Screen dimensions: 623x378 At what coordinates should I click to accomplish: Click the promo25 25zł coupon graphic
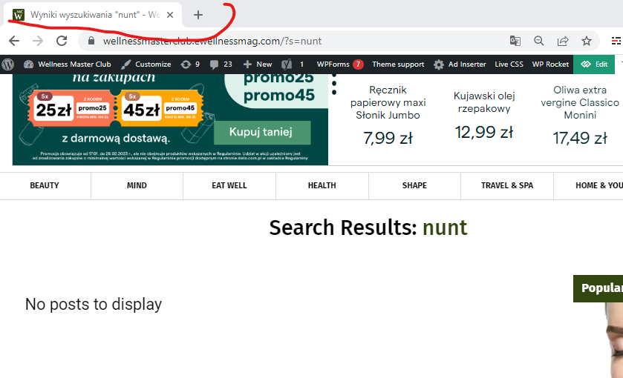[71, 108]
